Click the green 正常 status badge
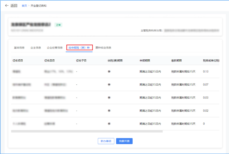The height and width of the screenshot is (154, 229). [58, 25]
